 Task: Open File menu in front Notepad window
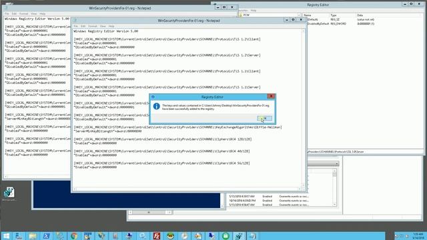[x=75, y=26]
